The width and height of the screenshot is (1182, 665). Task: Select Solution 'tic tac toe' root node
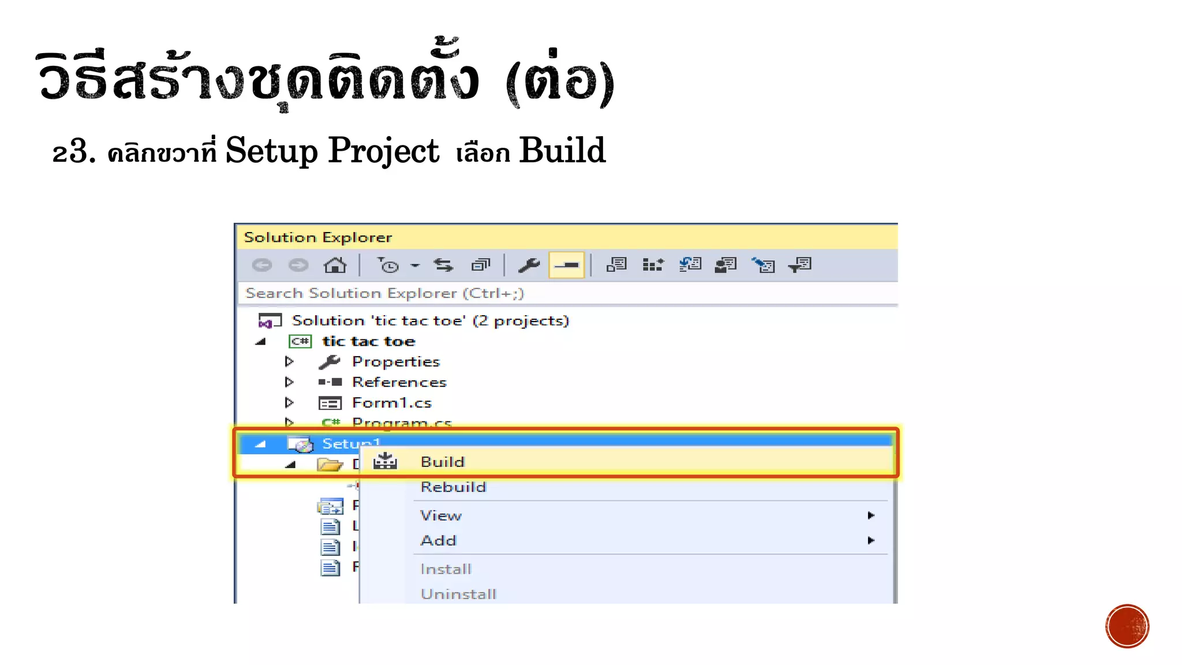(x=430, y=320)
